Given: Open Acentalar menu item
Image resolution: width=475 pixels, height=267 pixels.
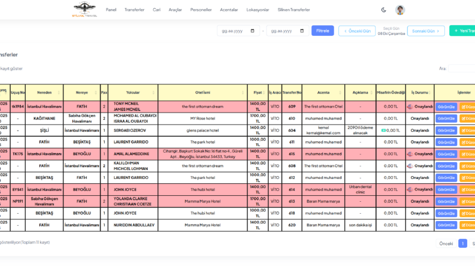Looking at the screenshot, I should (229, 10).
